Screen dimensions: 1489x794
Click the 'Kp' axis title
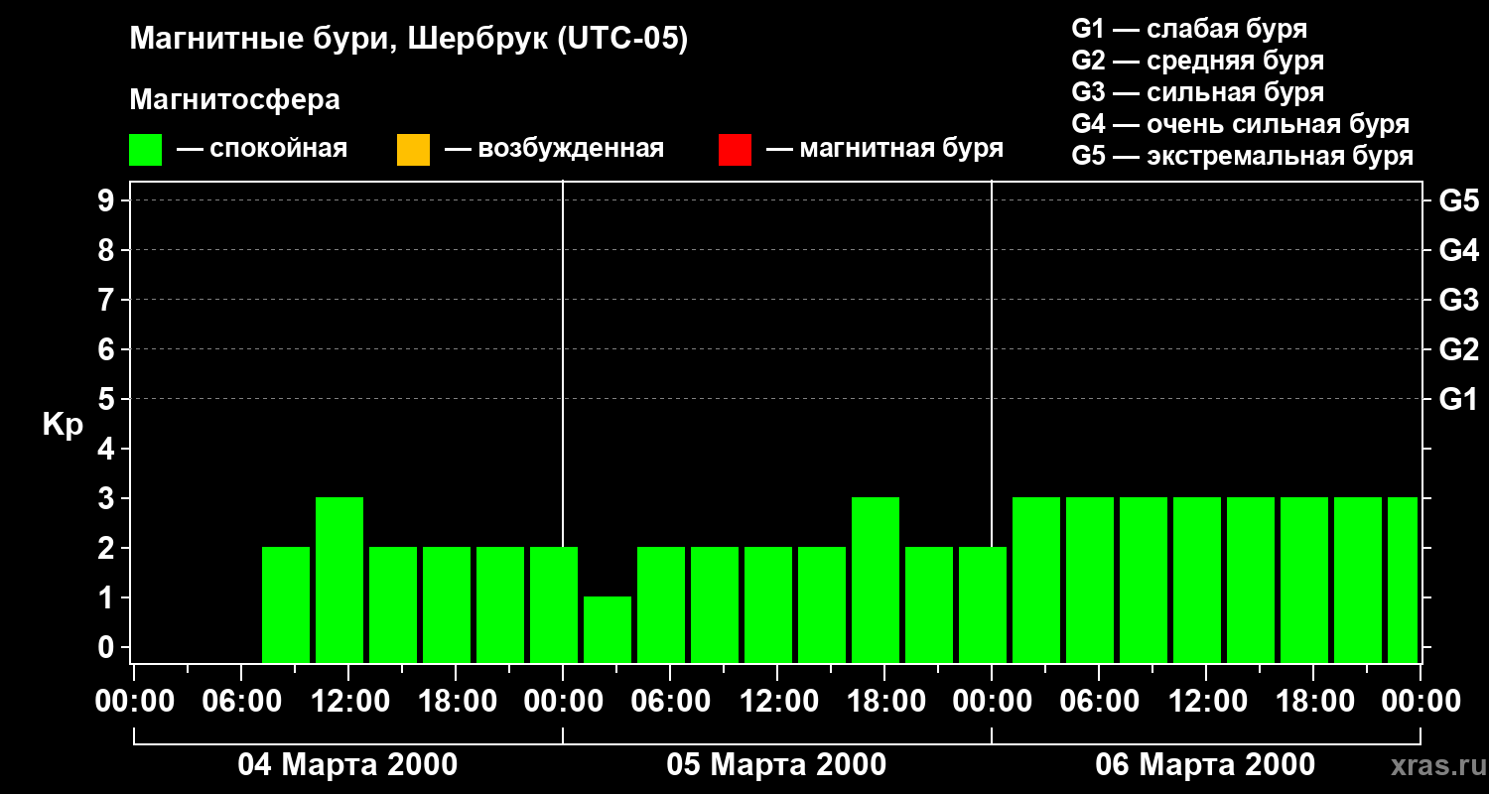(x=63, y=424)
